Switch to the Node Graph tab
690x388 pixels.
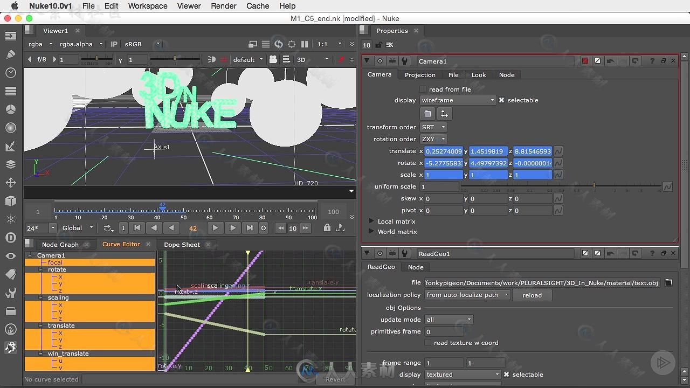[60, 245]
